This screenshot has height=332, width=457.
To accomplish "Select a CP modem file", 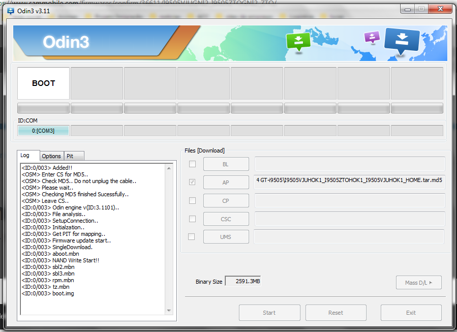I will point(226,200).
